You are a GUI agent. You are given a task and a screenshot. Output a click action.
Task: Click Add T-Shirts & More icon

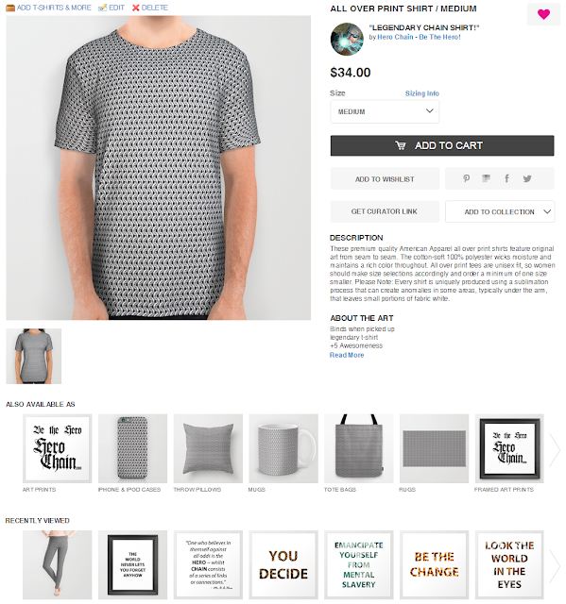tap(10, 8)
